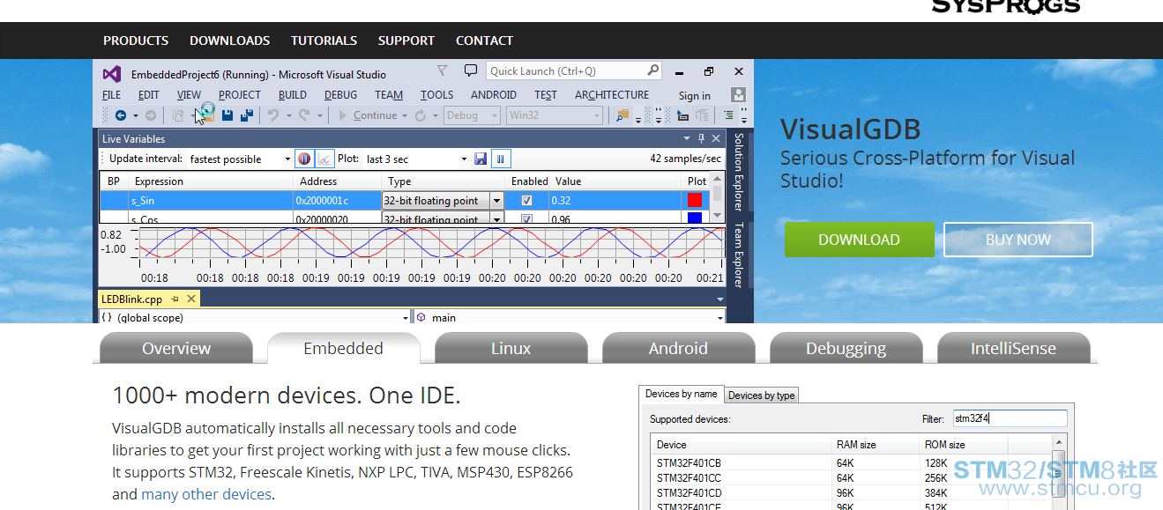Image resolution: width=1163 pixels, height=510 pixels.
Task: Click the account avatar icon beside Sign in
Action: point(739,95)
